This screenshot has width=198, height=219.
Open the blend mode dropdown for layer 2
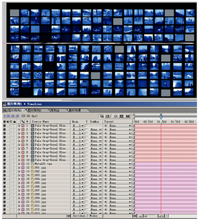pyautogui.click(x=78, y=129)
